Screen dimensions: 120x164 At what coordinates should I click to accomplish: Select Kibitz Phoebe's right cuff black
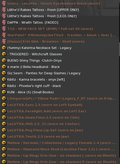pos(59,86)
